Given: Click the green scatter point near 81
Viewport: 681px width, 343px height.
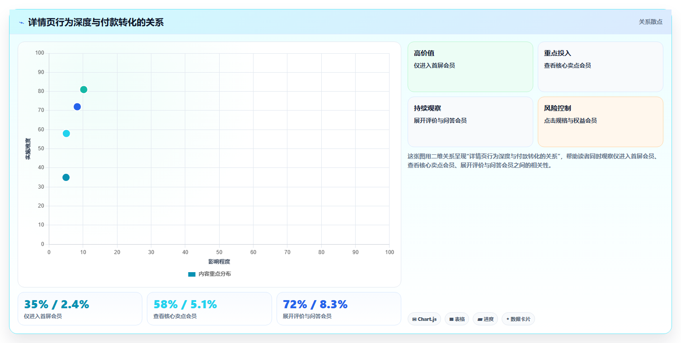Looking at the screenshot, I should (x=84, y=89).
